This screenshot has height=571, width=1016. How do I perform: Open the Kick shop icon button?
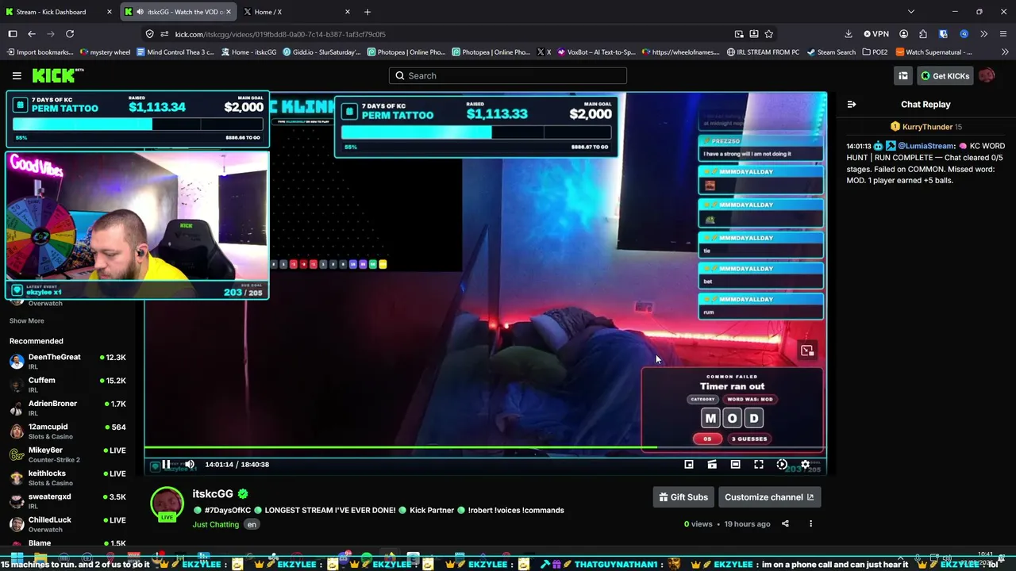coord(903,75)
